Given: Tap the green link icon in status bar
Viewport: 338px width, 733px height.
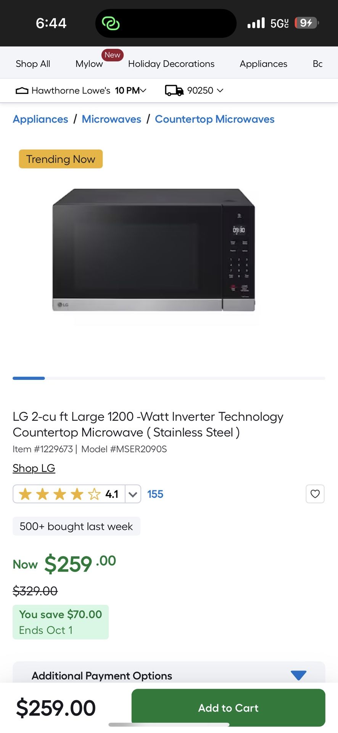Looking at the screenshot, I should pos(111,23).
